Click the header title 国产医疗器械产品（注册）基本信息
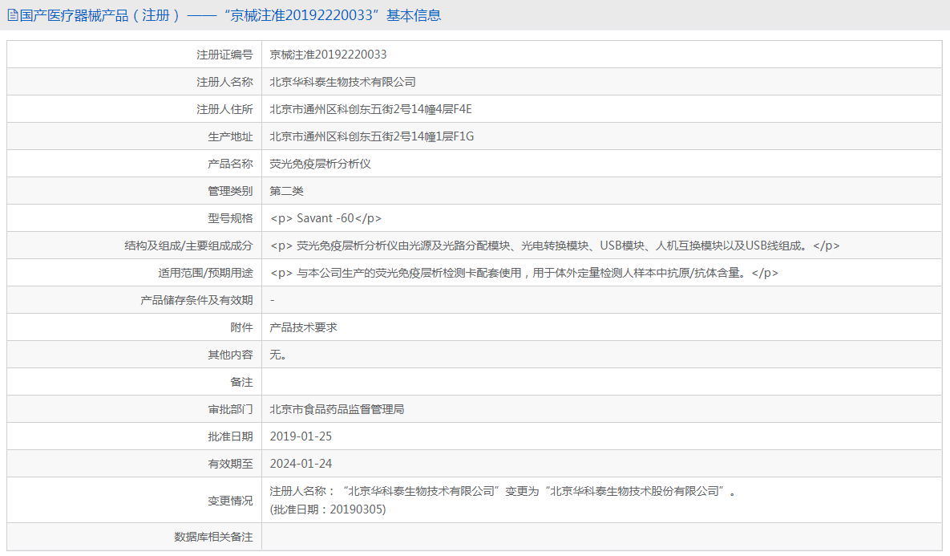Screen dimensions: 950x556 pyautogui.click(x=230, y=15)
